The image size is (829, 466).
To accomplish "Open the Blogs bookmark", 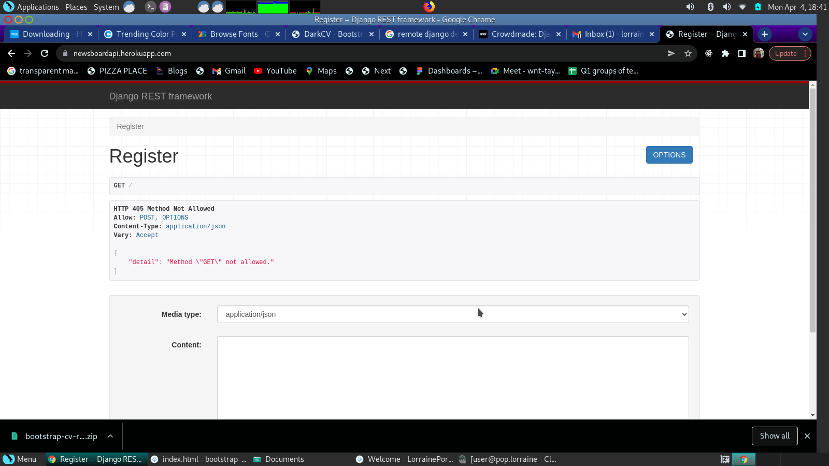I will click(x=172, y=71).
